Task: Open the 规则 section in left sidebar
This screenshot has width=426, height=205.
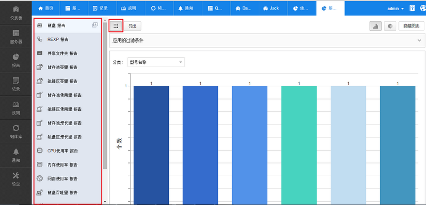Action: point(16,108)
